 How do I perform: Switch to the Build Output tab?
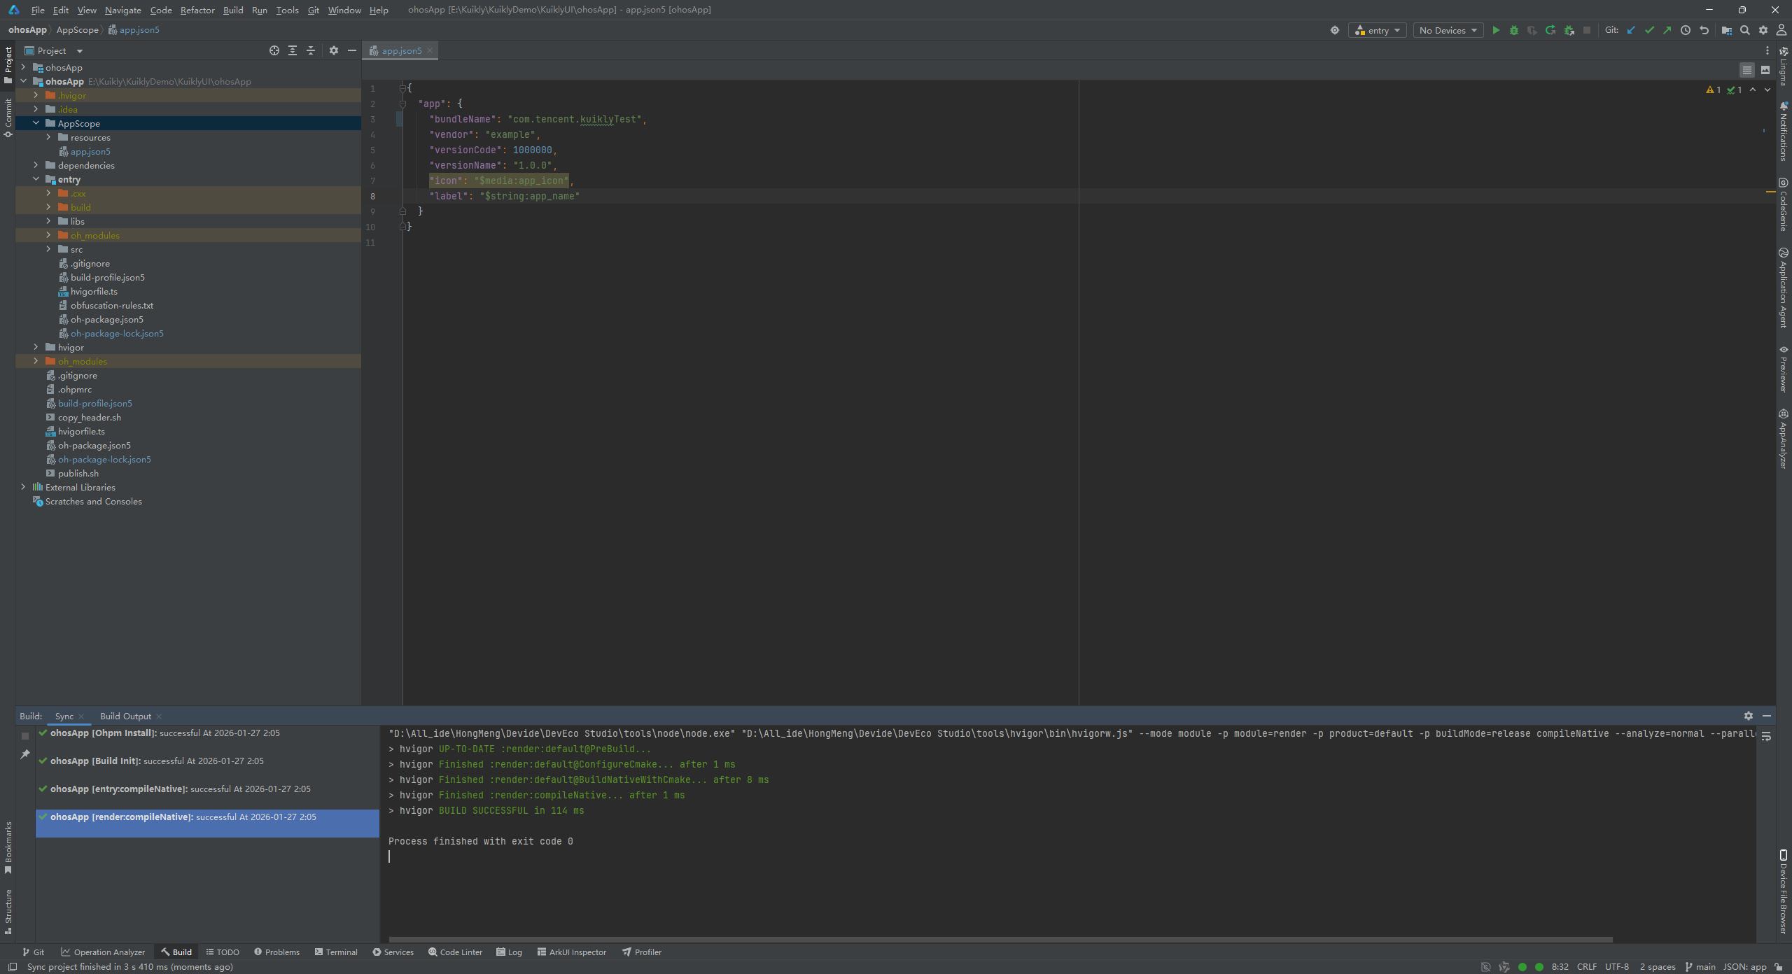coord(125,716)
